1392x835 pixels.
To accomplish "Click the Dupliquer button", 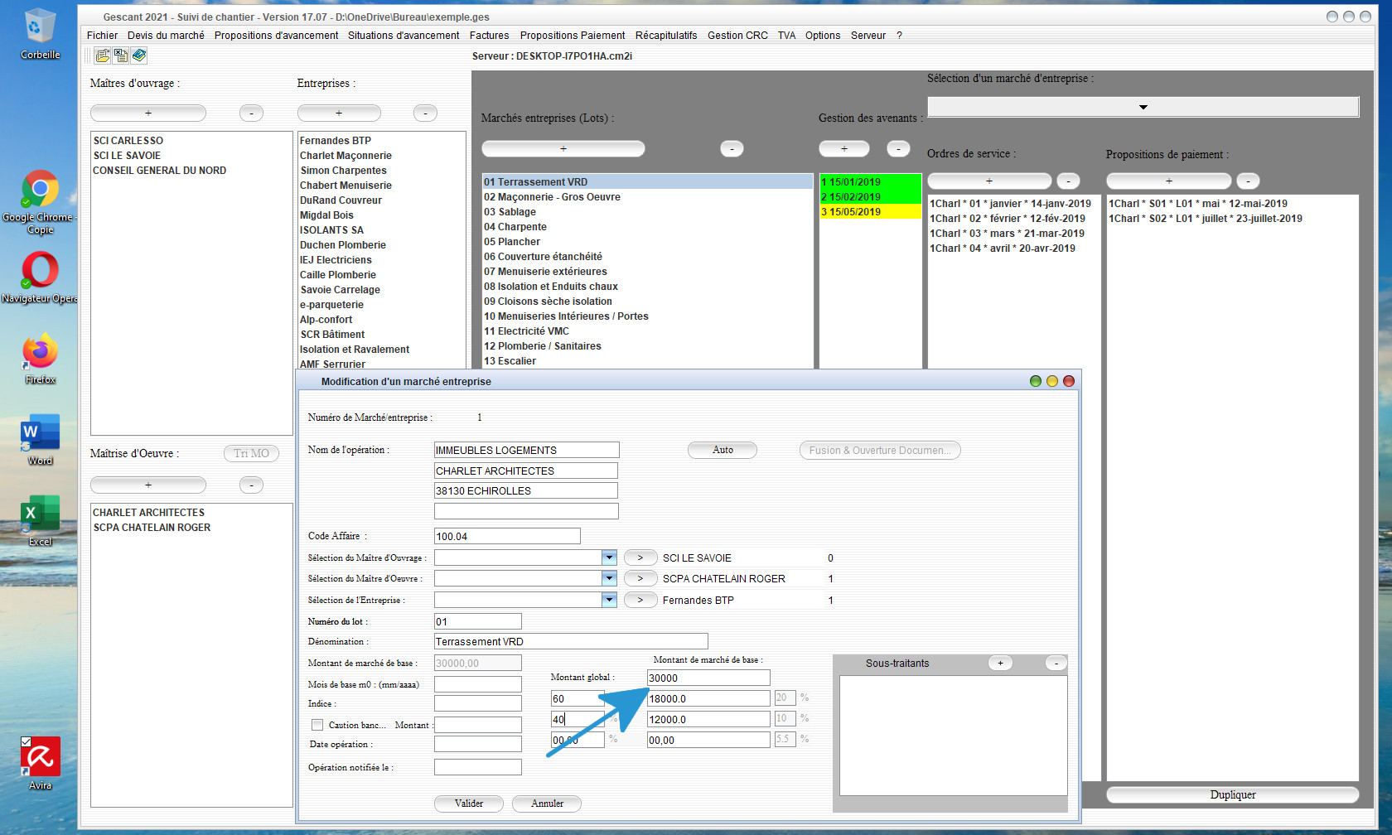I will click(1233, 794).
